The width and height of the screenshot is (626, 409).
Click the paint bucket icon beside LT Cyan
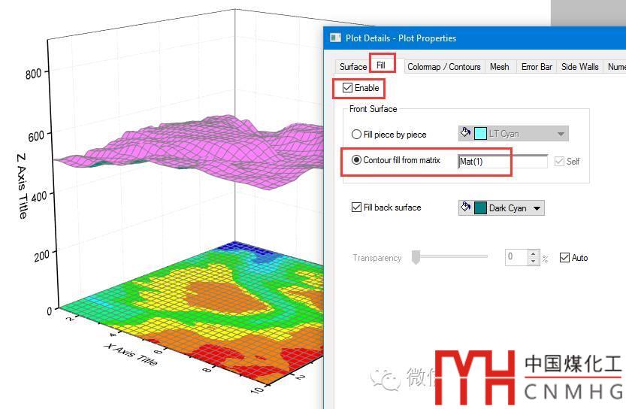[465, 133]
